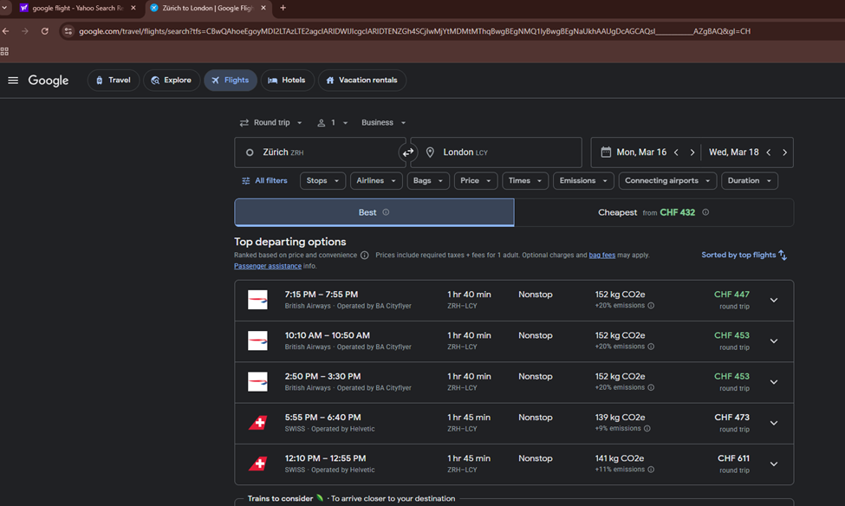Open the Duration filter
Viewport: 845px width, 506px height.
pos(749,180)
